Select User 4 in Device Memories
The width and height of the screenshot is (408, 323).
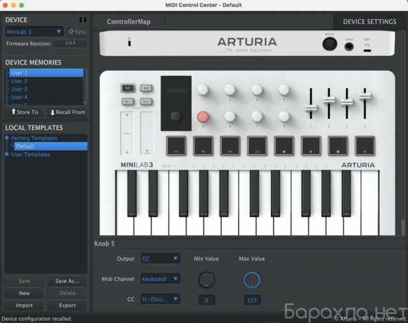click(47, 97)
